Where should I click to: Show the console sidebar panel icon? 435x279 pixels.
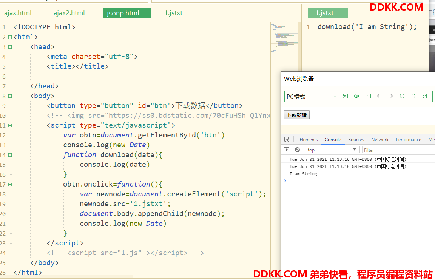(287, 150)
